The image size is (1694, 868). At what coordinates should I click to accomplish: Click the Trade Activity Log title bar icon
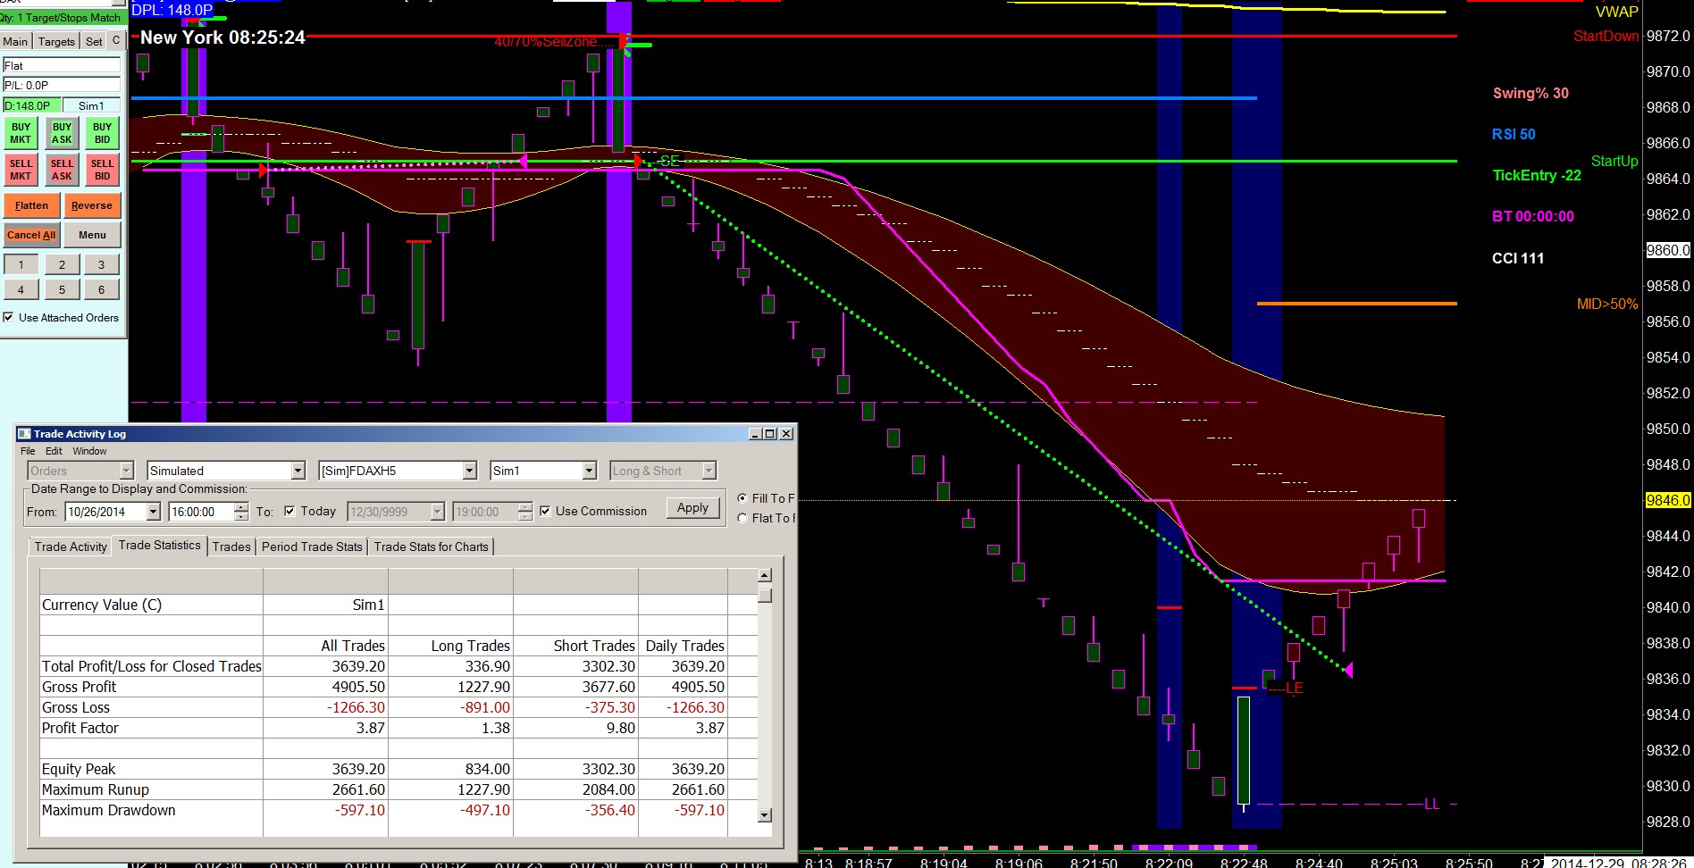pyautogui.click(x=24, y=434)
